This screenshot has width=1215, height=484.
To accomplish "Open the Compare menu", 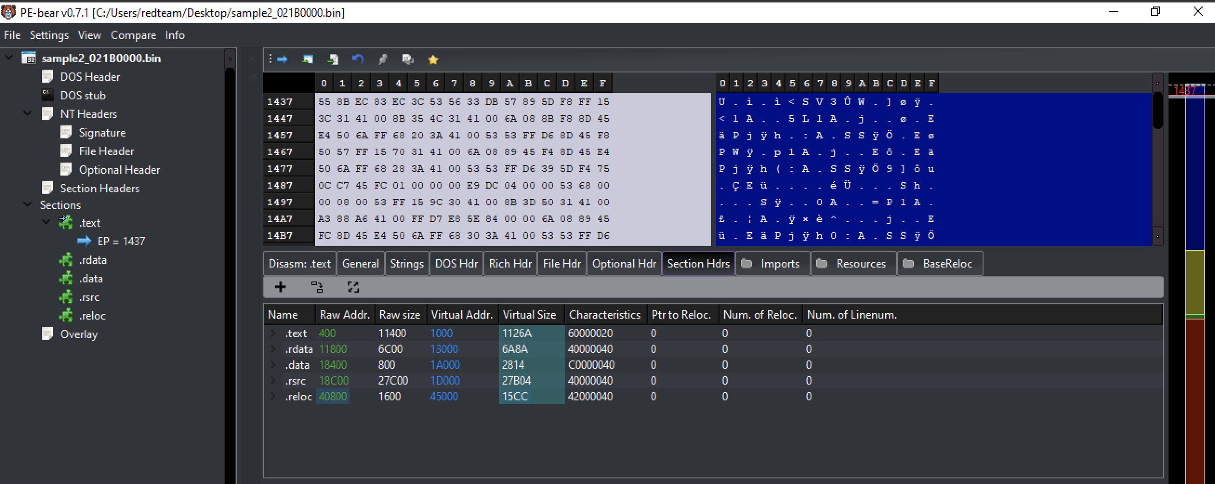I will tap(133, 35).
